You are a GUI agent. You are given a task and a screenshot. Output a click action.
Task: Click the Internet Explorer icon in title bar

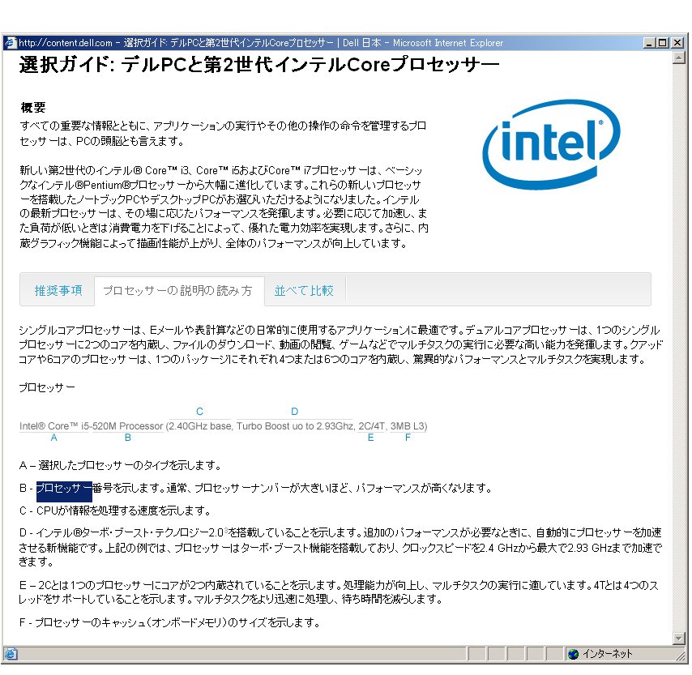[x=11, y=43]
